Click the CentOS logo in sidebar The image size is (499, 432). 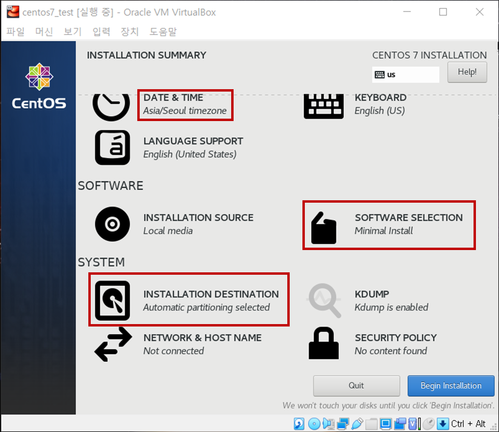(39, 86)
